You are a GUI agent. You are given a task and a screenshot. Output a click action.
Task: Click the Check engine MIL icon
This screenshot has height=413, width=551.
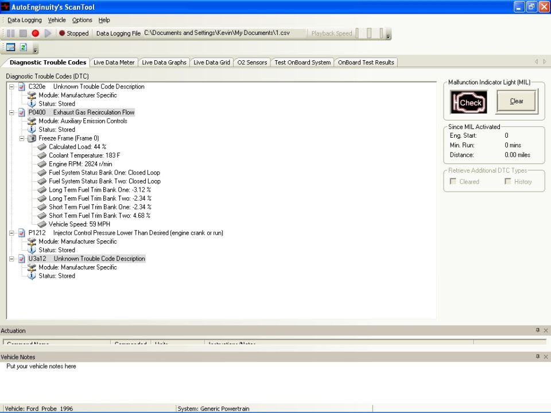pyautogui.click(x=469, y=102)
